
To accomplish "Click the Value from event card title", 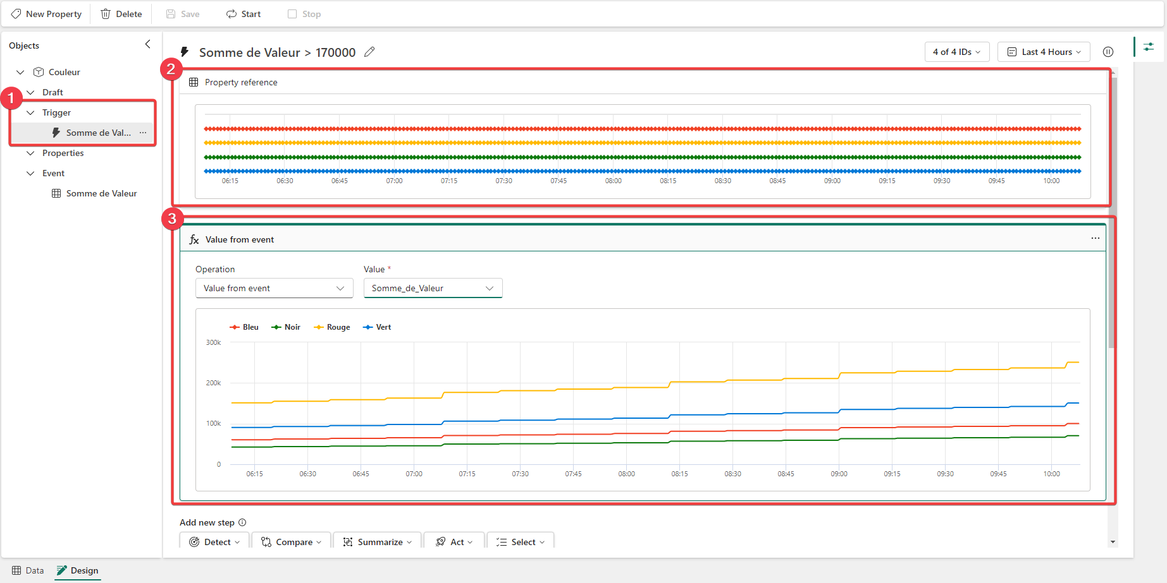I will pos(240,239).
